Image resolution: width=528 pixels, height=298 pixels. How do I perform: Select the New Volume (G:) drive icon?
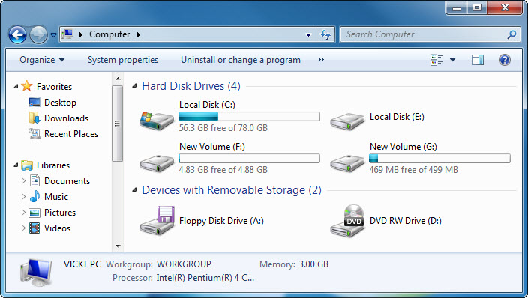tap(347, 163)
